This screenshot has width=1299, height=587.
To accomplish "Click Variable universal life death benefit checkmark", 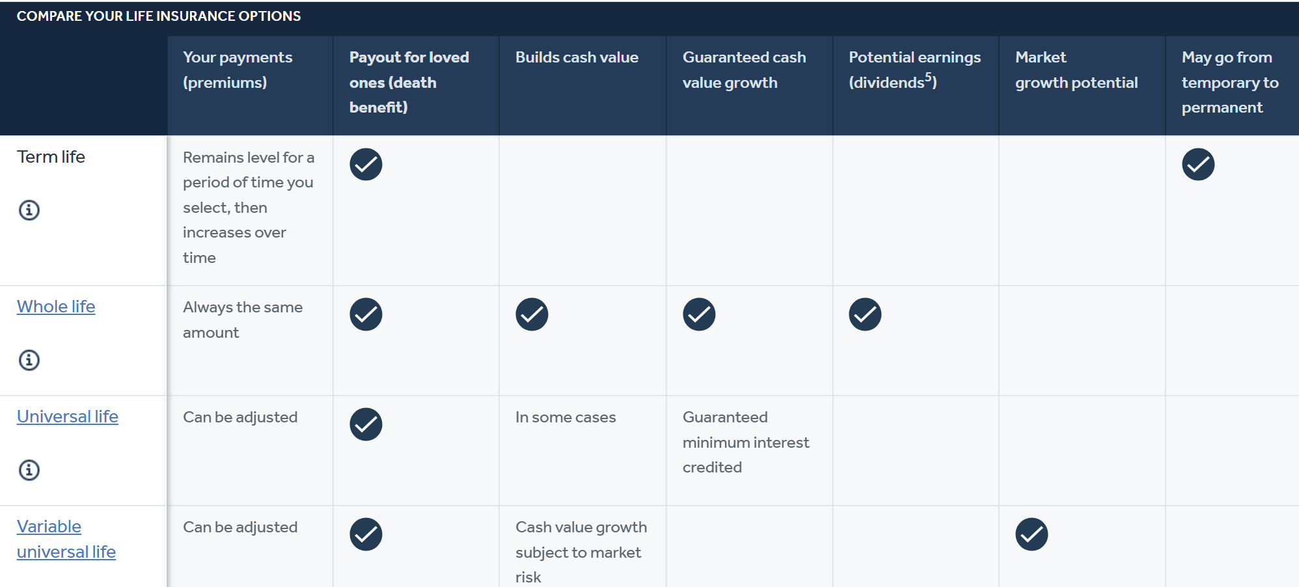I will click(366, 534).
